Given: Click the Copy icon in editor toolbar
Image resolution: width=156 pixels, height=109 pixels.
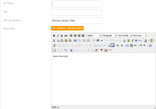Looking at the screenshot, I should 58,40.
